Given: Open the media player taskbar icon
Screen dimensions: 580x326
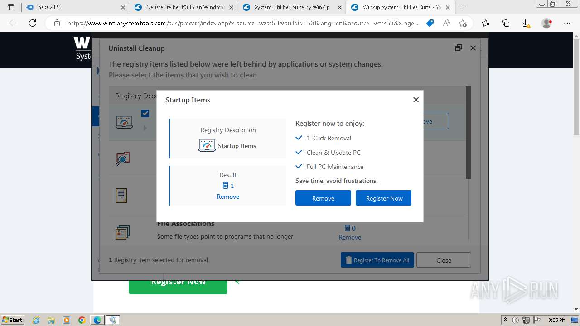Looking at the screenshot, I should (67, 320).
